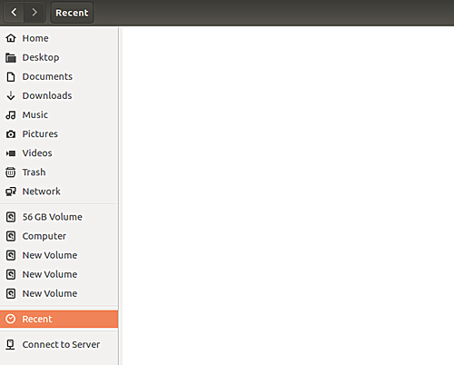Click empty area of the file view
This screenshot has height=365, width=454.
pyautogui.click(x=287, y=195)
